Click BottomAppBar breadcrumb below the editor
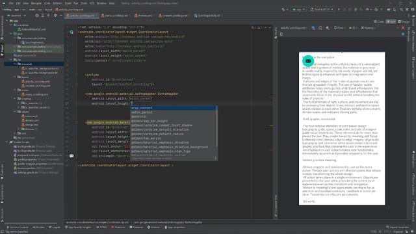Image resolution: width=416 pixels, height=234 pixels. pos(168,222)
